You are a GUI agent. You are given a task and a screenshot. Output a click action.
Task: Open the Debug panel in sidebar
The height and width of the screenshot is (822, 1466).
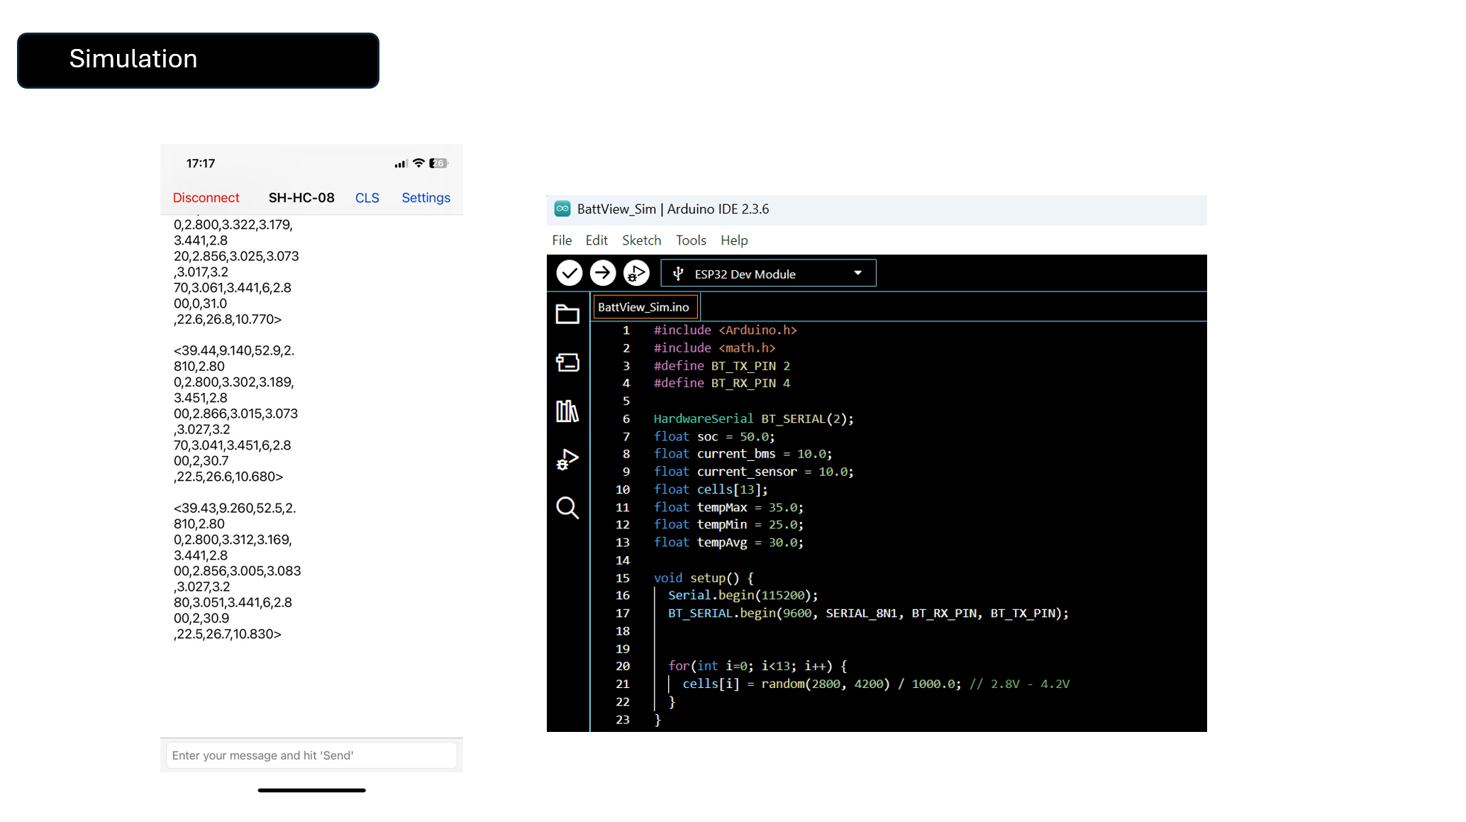(567, 460)
